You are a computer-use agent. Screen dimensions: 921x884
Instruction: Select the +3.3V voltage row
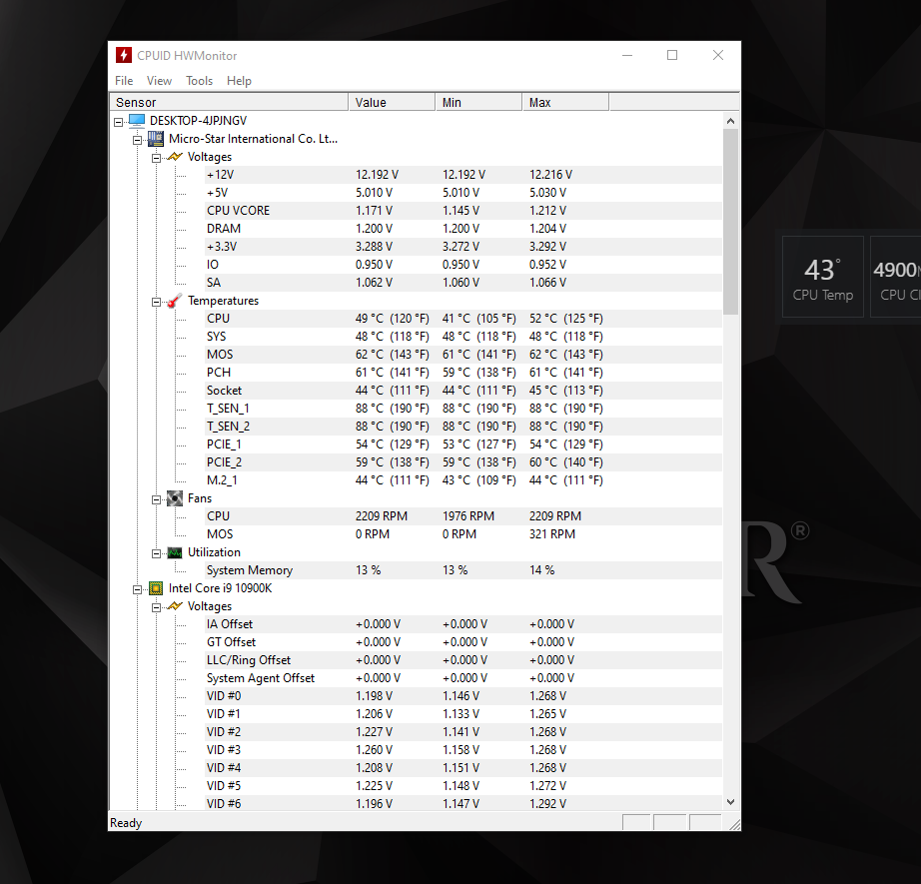[462, 247]
